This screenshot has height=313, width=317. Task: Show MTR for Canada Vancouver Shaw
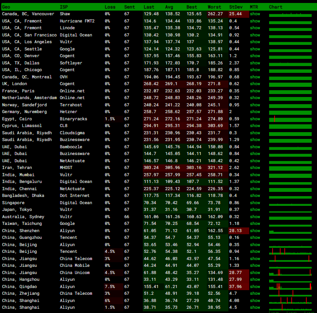pos(255,14)
